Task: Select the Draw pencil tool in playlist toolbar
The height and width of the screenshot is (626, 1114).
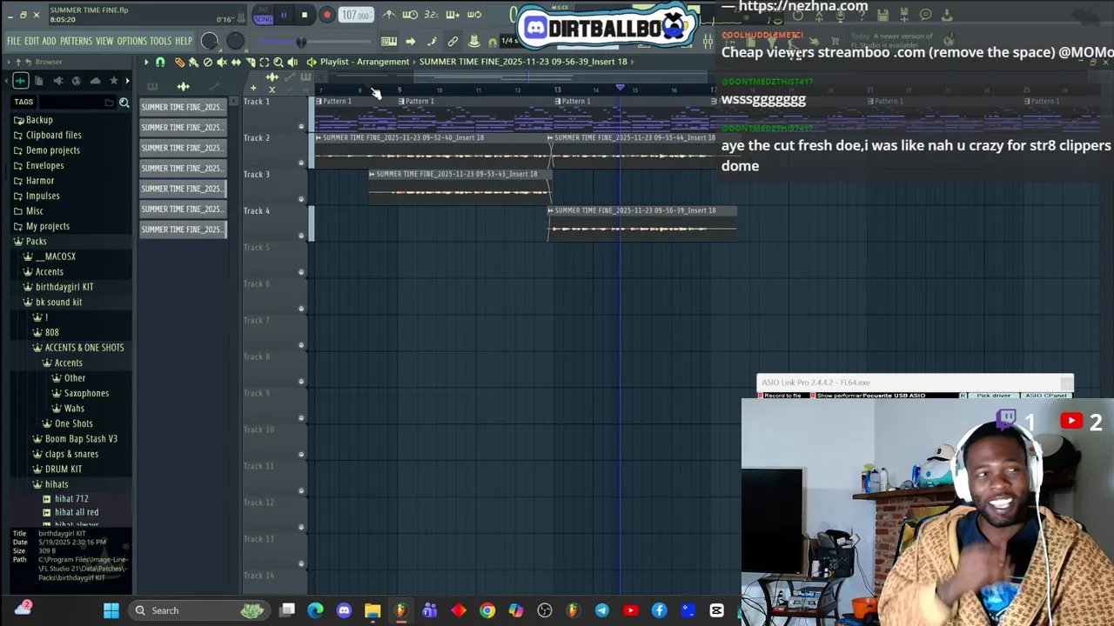Action: (180, 62)
